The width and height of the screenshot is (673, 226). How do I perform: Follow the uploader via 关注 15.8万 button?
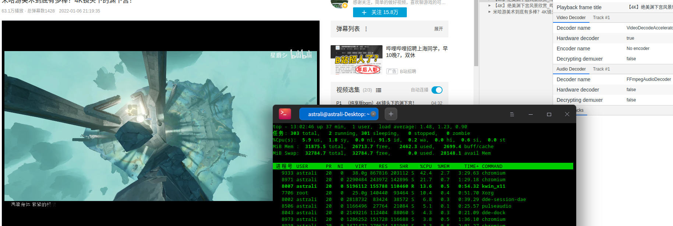coord(380,12)
